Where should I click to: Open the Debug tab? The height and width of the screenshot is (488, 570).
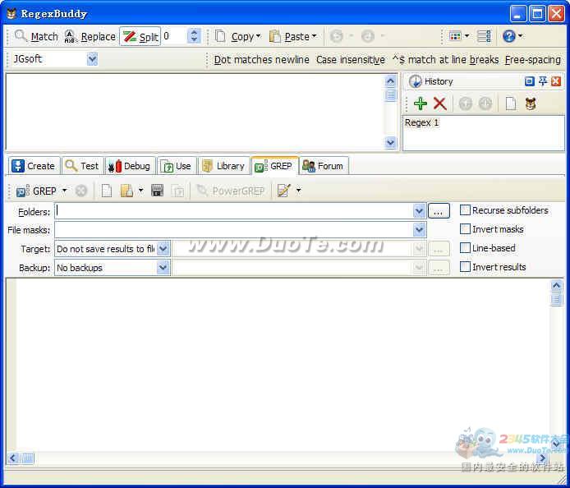coord(130,166)
